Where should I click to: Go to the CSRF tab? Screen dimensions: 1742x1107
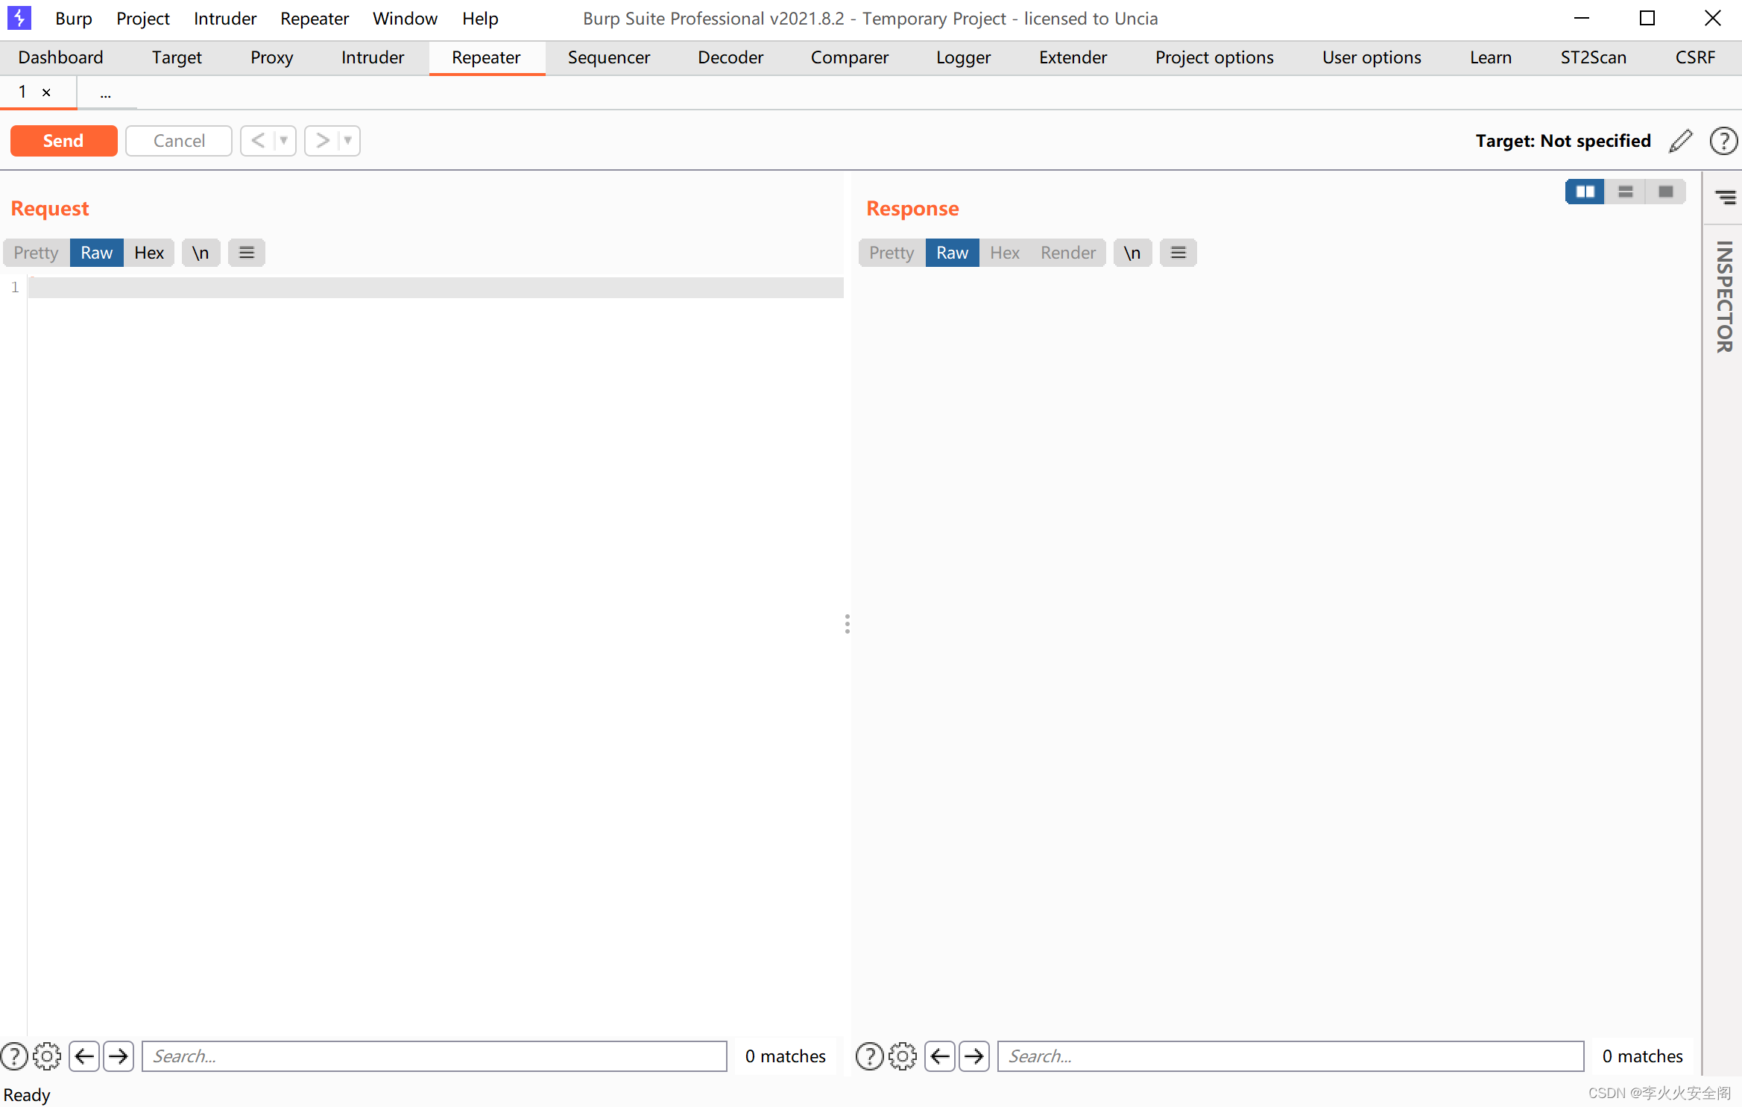click(x=1695, y=57)
